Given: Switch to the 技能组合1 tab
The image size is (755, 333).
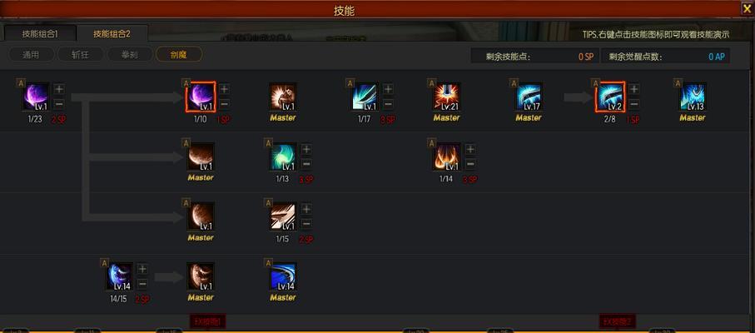Looking at the screenshot, I should pyautogui.click(x=40, y=33).
